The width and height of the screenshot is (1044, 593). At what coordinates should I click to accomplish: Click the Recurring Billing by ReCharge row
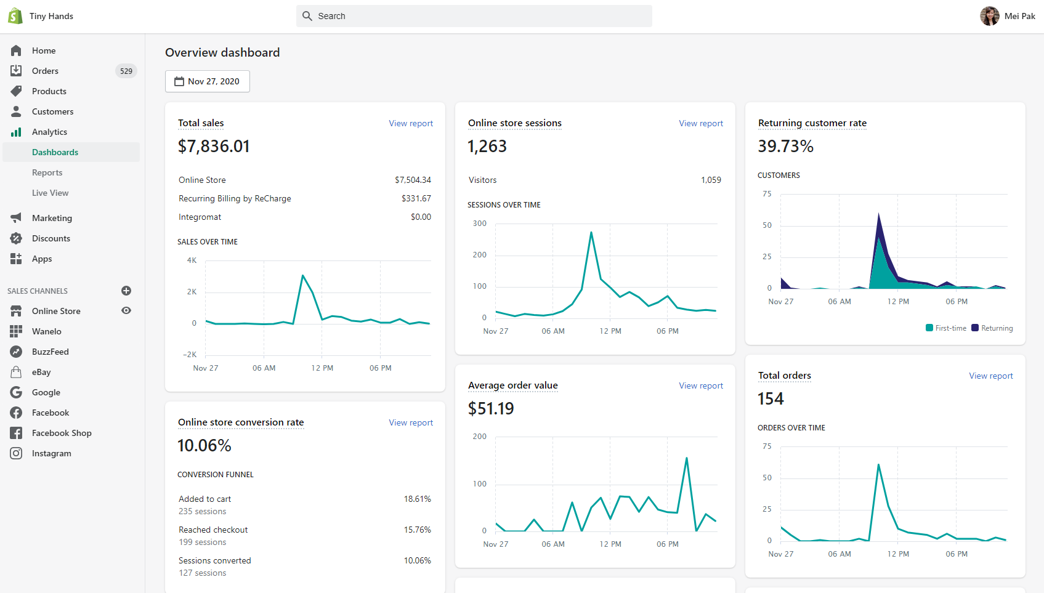305,198
